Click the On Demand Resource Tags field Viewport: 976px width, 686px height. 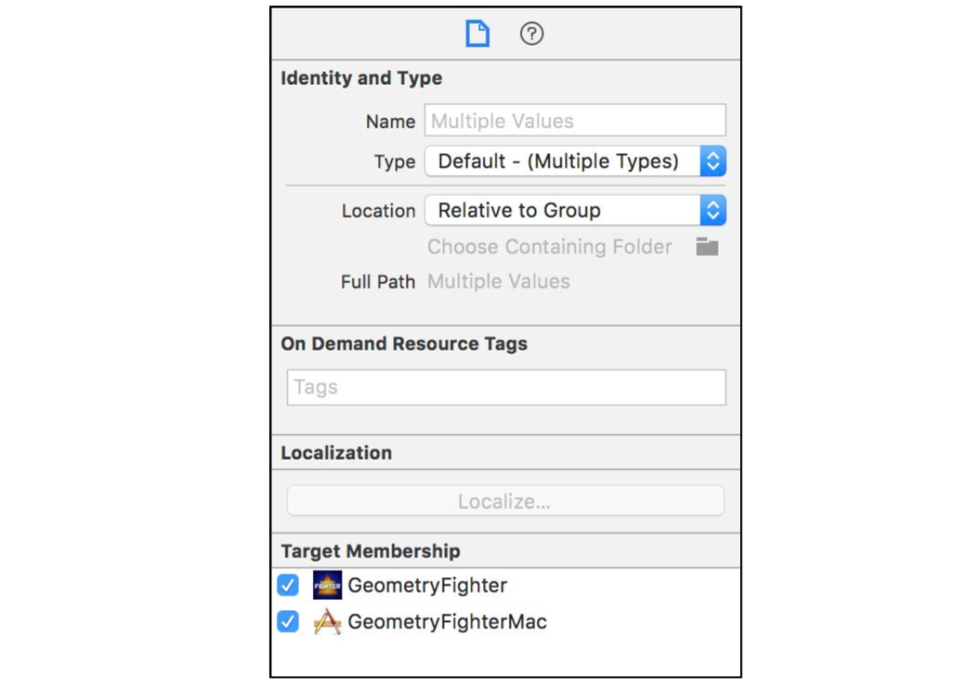506,387
